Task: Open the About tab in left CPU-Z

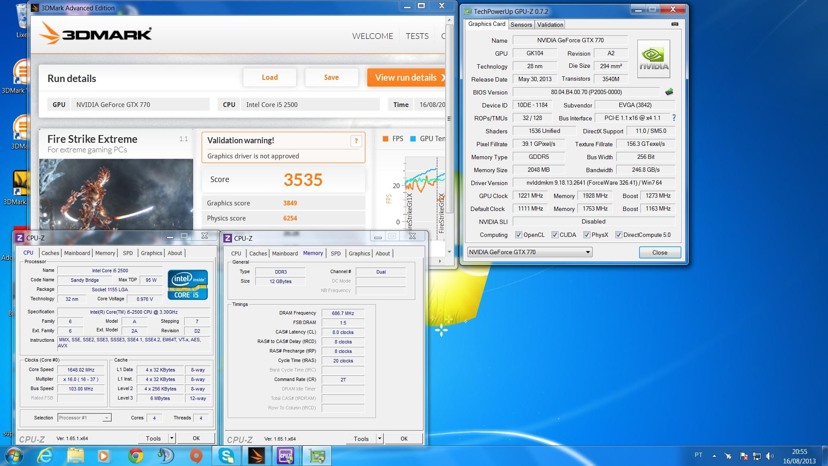Action: point(175,253)
